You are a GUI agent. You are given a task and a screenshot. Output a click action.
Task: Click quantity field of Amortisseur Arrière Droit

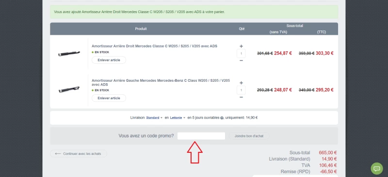tap(241, 53)
